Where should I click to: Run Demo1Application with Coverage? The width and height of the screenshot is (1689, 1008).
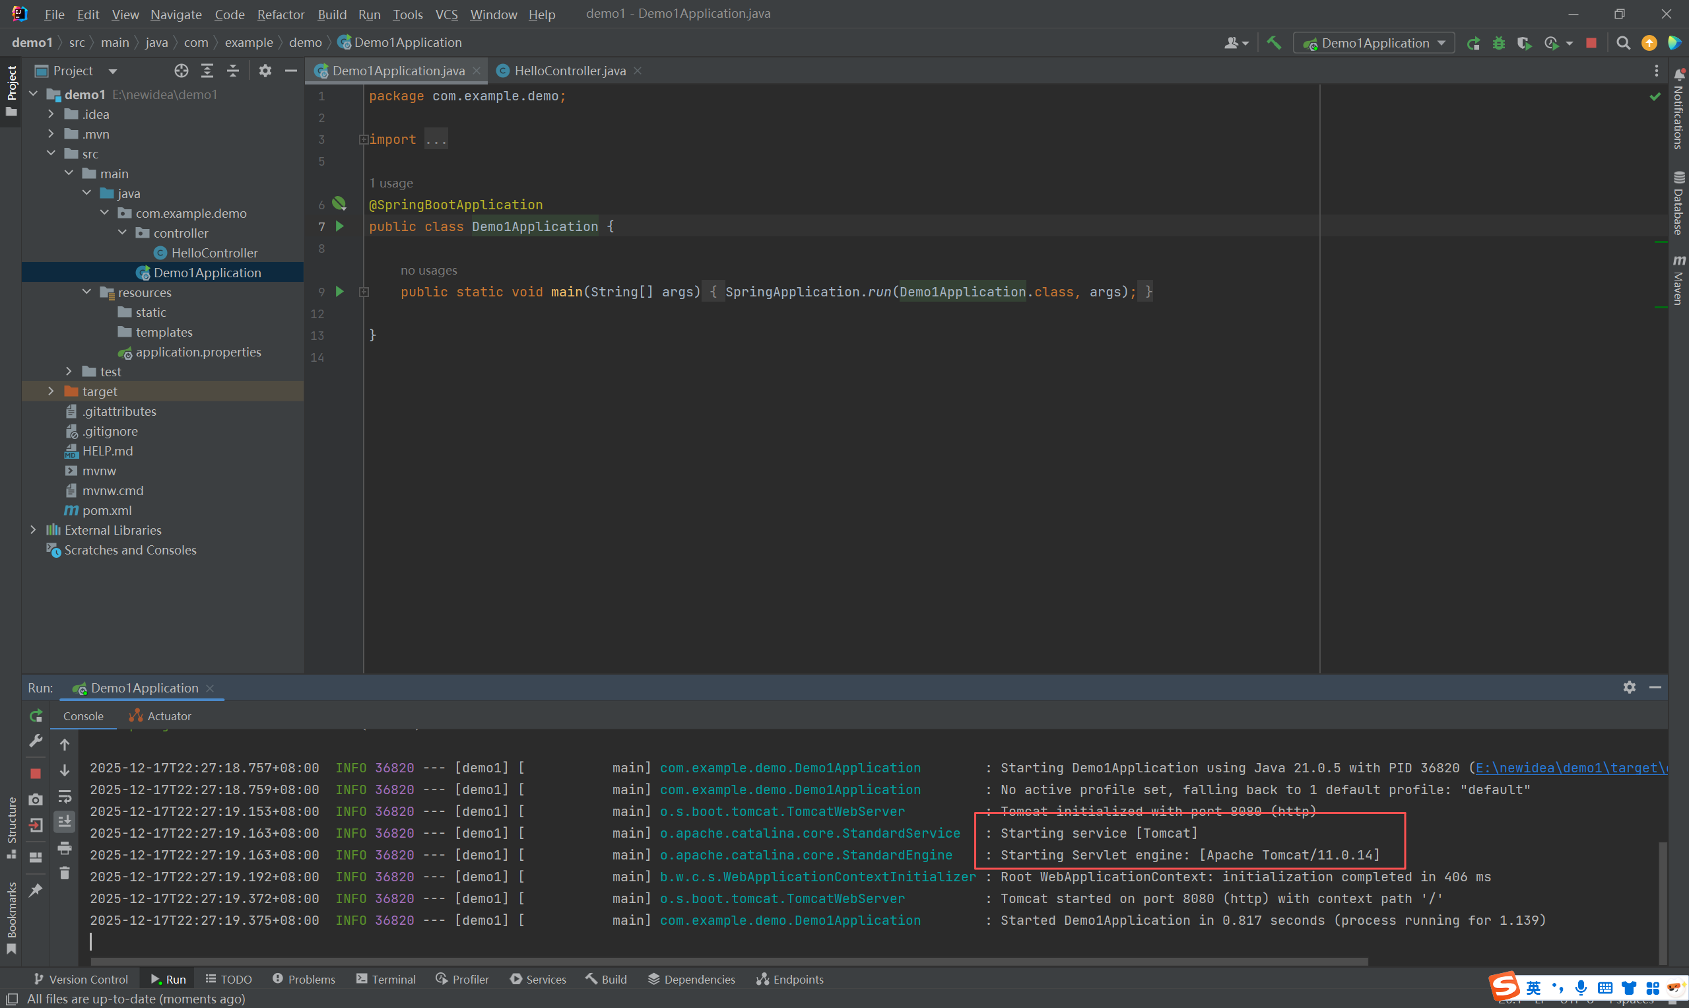[x=1523, y=42]
